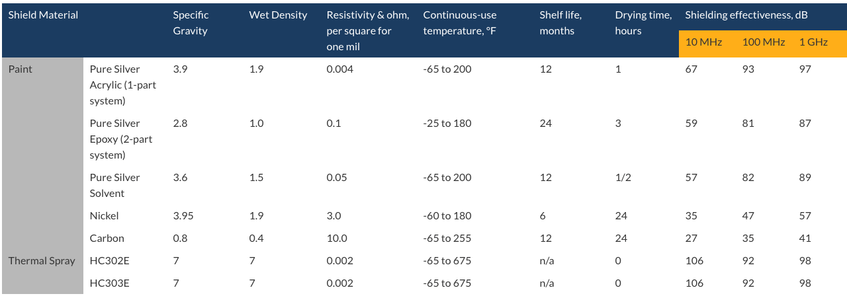Viewport: 847px width, 296px height.
Task: Click the 100 MHz sub-header
Action: (x=764, y=42)
